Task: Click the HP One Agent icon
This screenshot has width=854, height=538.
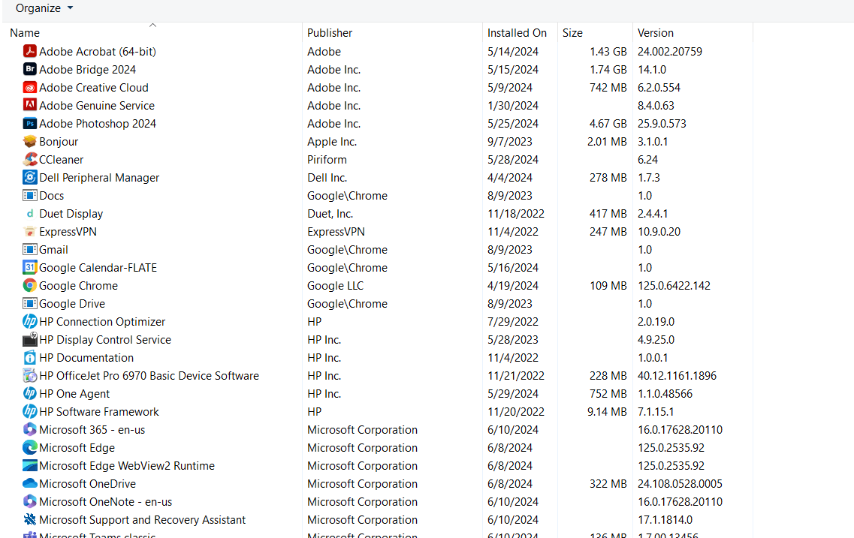Action: point(29,393)
